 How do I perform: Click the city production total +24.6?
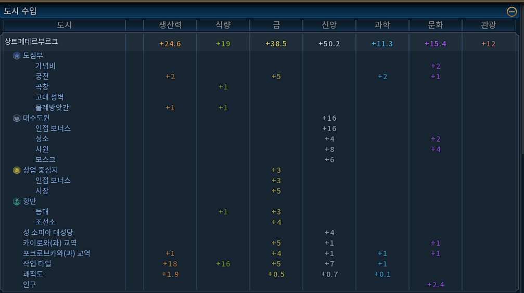170,44
